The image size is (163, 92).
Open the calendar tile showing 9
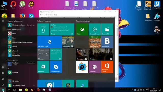tap(43, 29)
